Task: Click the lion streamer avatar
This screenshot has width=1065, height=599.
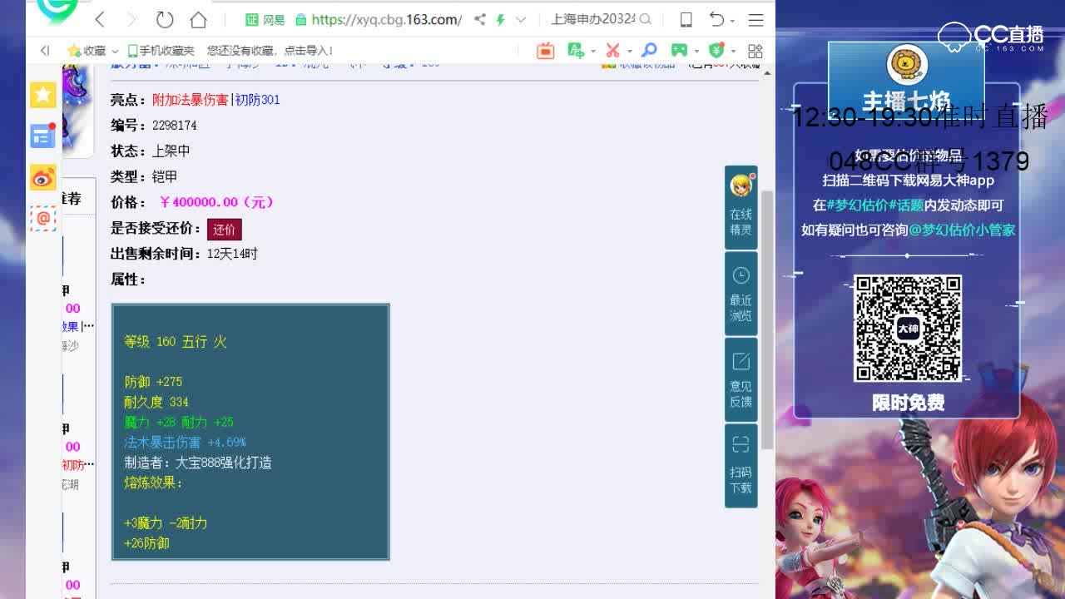Action: [907, 66]
